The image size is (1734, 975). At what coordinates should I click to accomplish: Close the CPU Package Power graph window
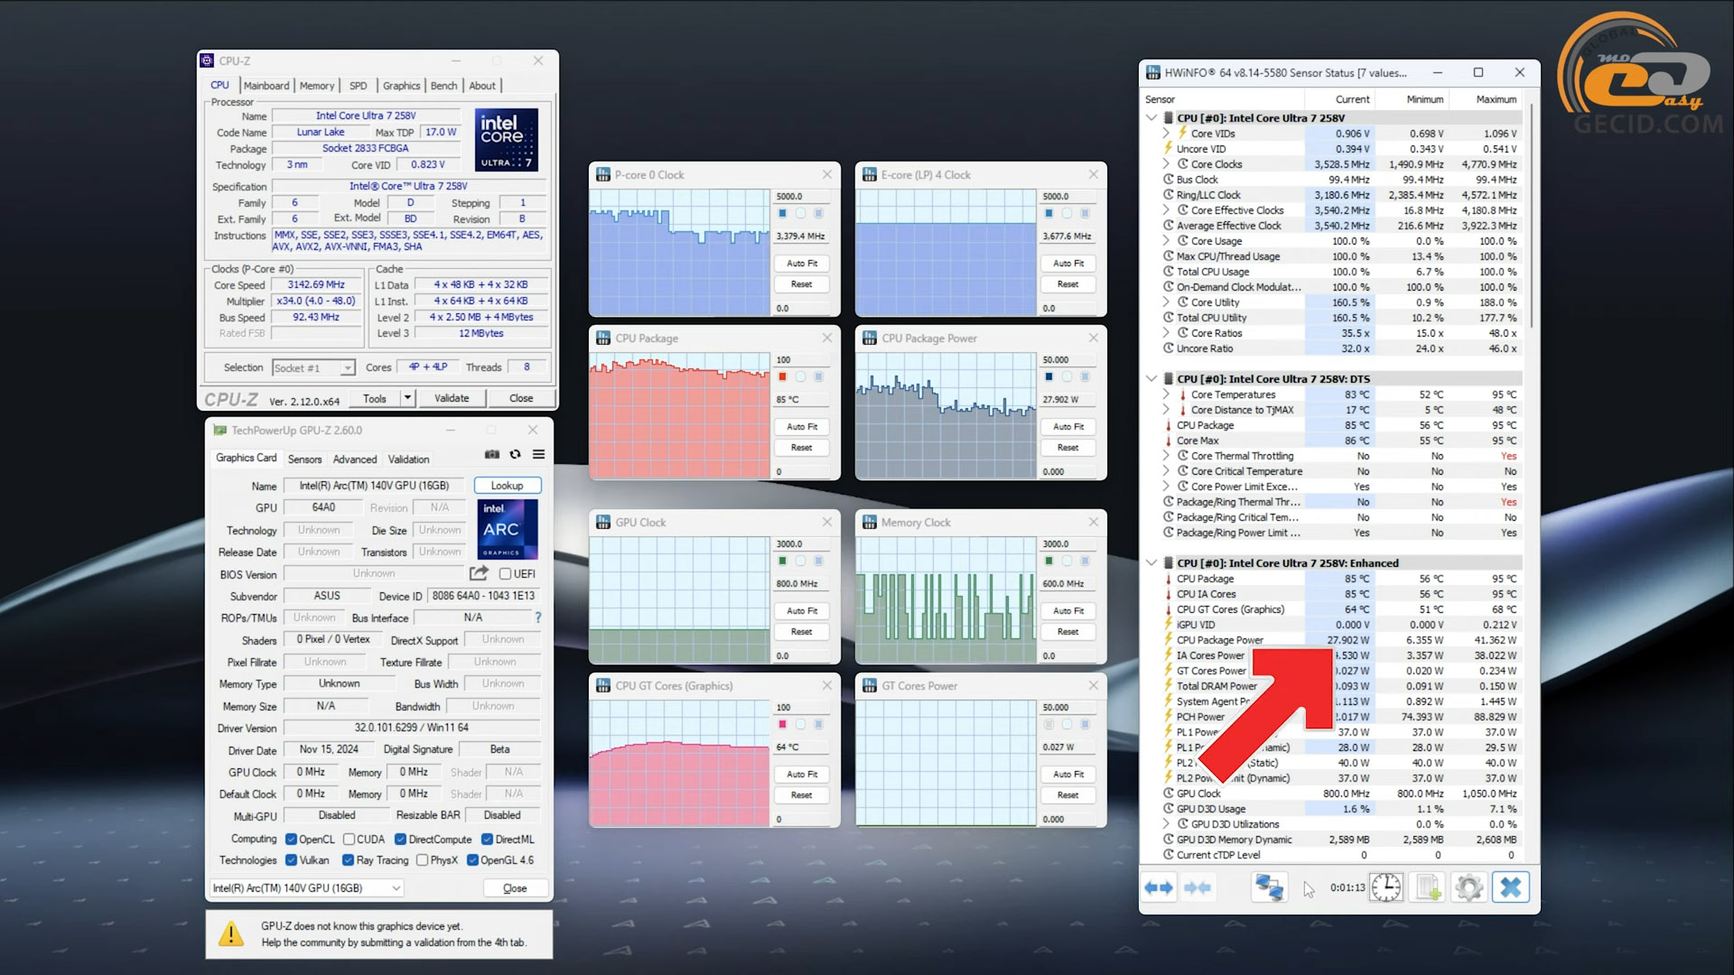click(x=1093, y=338)
